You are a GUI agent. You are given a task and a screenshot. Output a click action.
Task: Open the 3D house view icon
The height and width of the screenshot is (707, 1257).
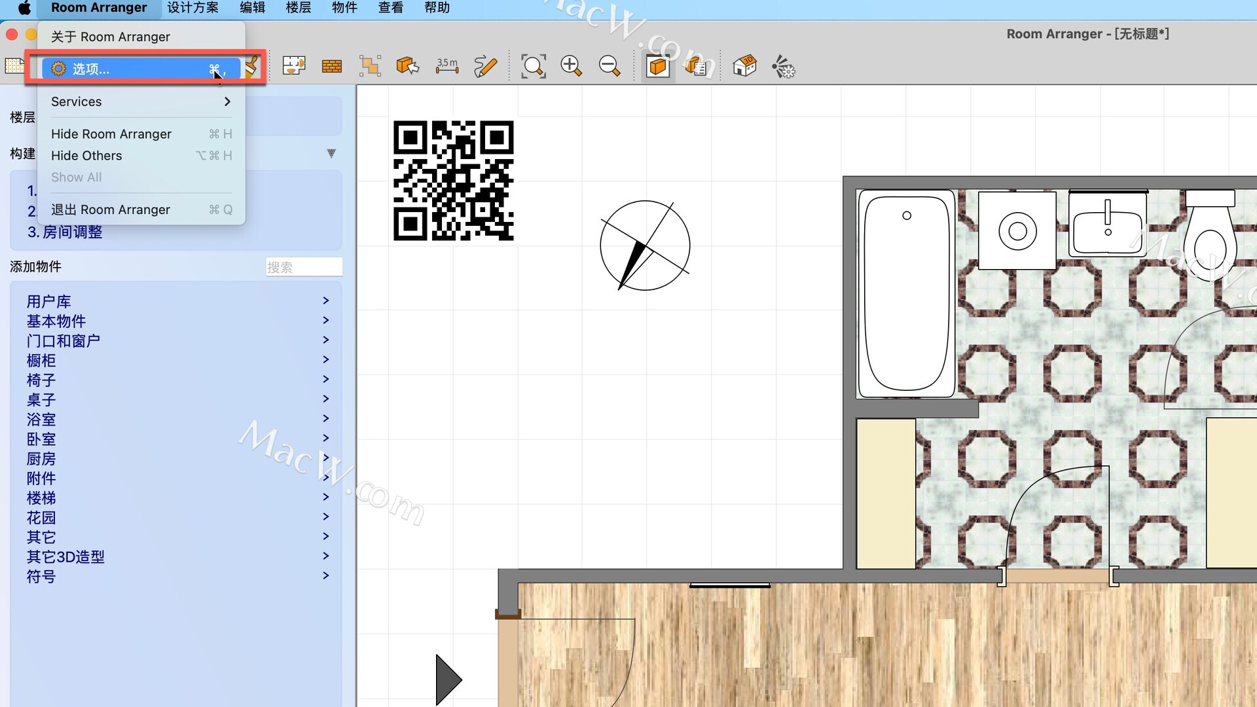(744, 66)
